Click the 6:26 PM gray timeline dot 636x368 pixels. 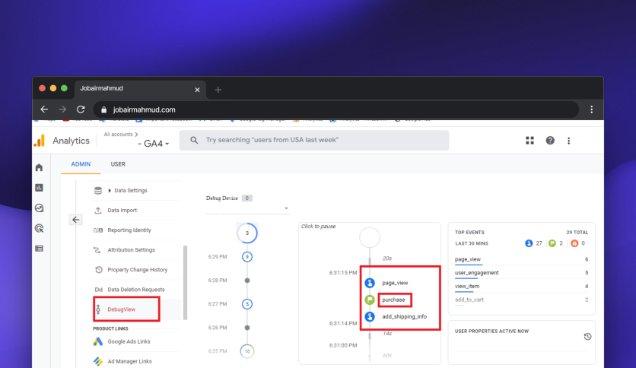pos(247,328)
